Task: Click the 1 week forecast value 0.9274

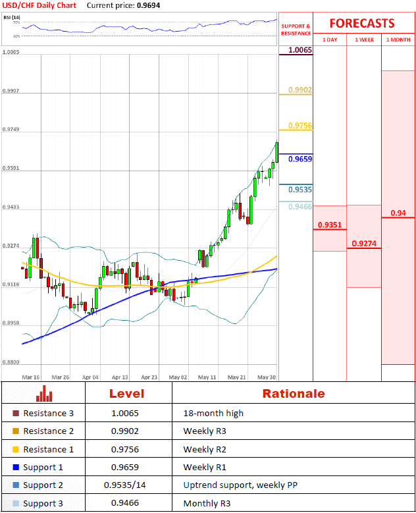Action: coord(364,244)
